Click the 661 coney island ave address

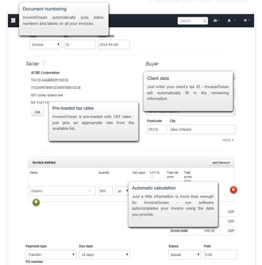47,95
